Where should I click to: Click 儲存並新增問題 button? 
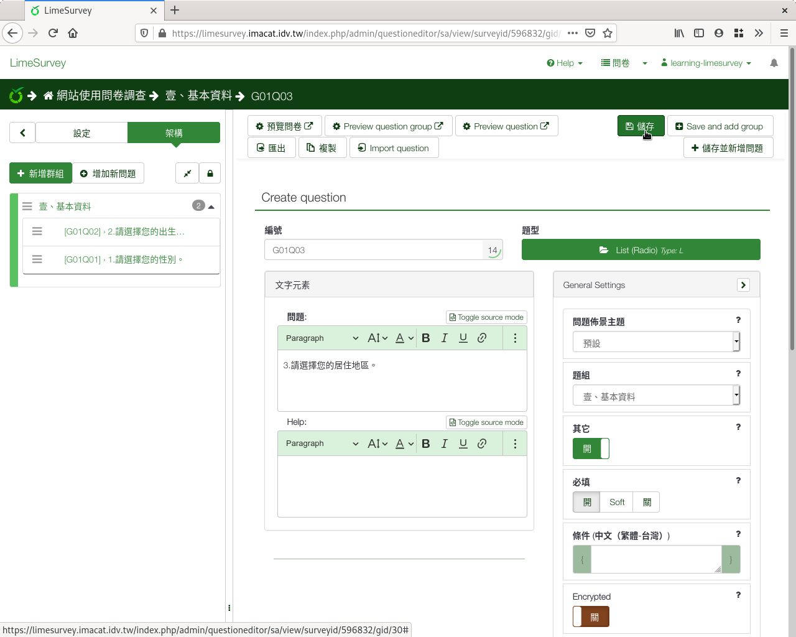click(728, 148)
